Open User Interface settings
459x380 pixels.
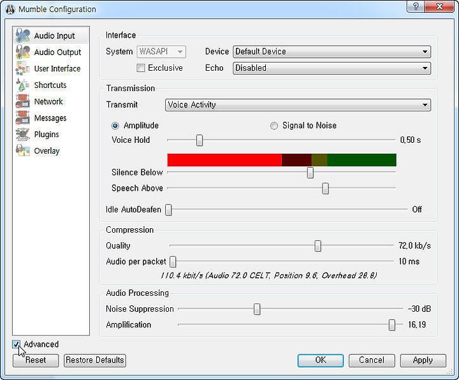click(x=51, y=68)
